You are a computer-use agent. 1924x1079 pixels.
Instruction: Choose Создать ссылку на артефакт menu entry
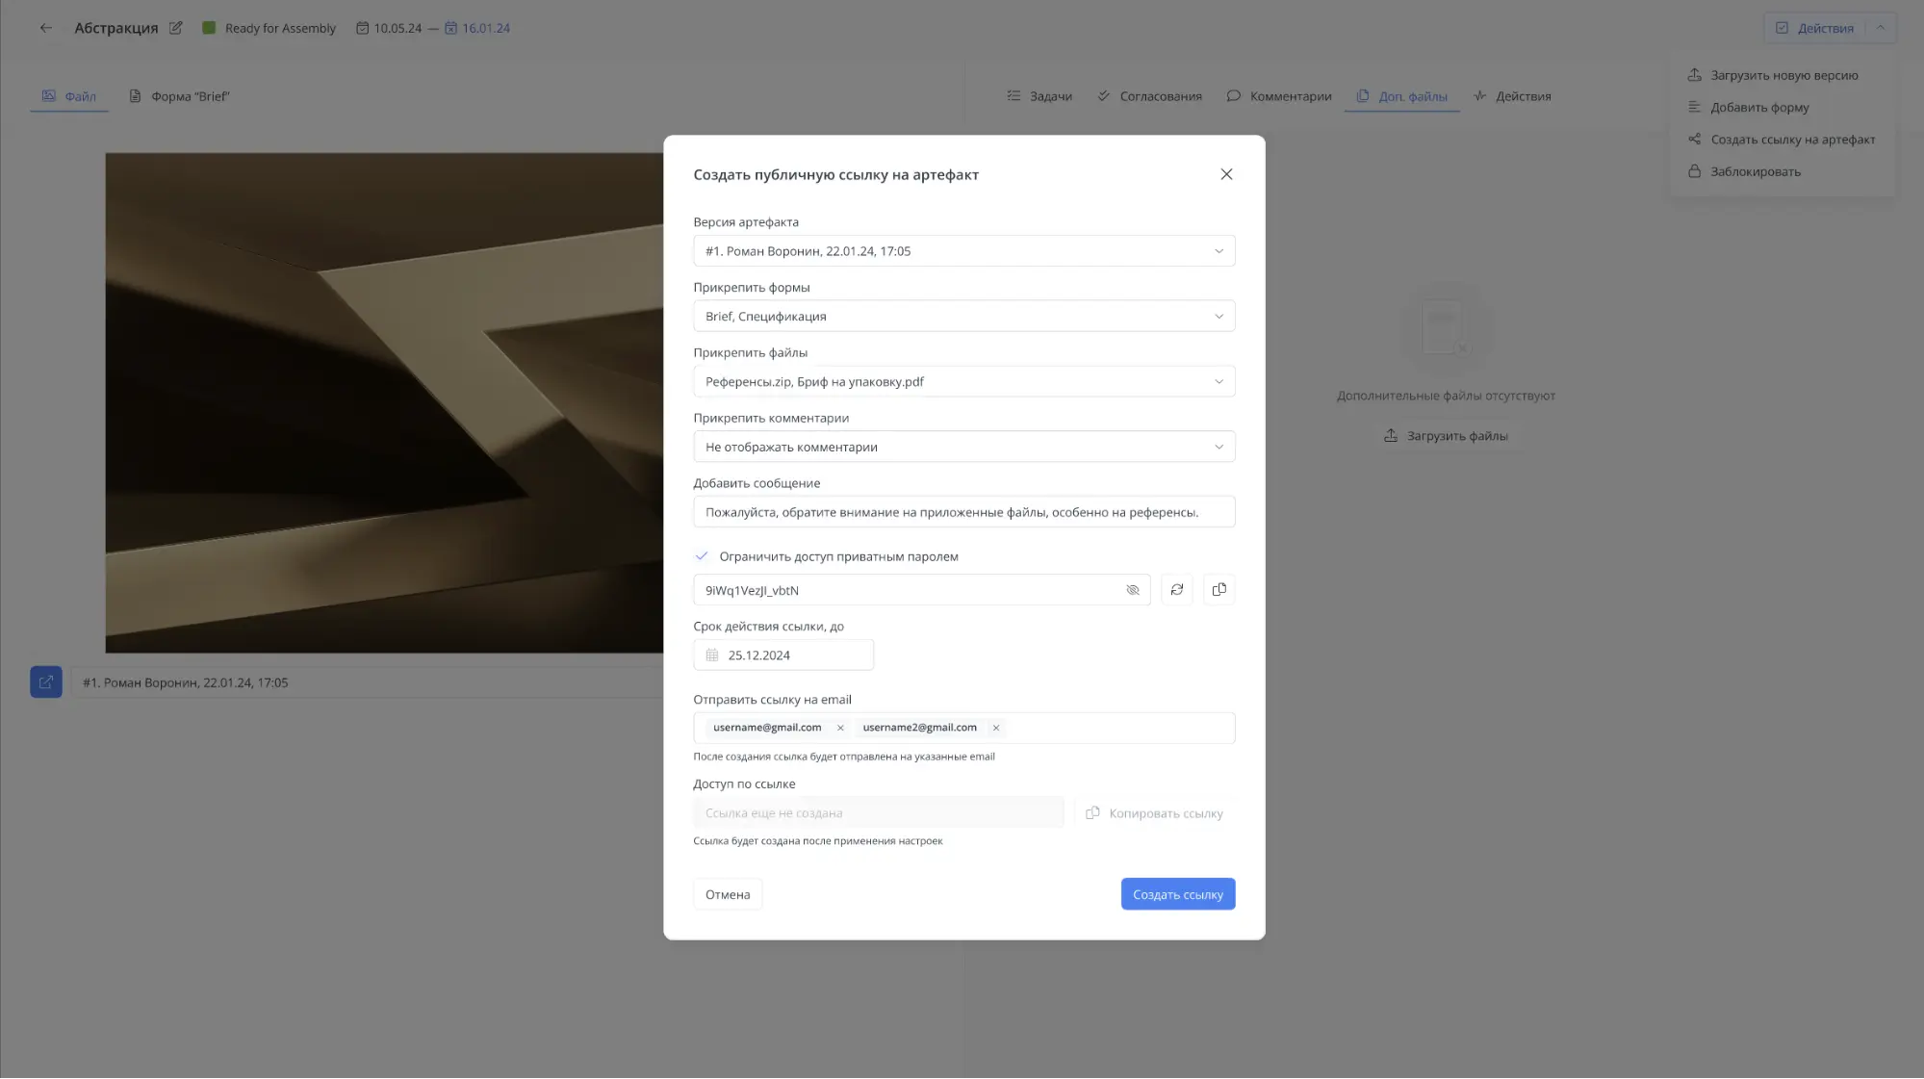pos(1782,140)
